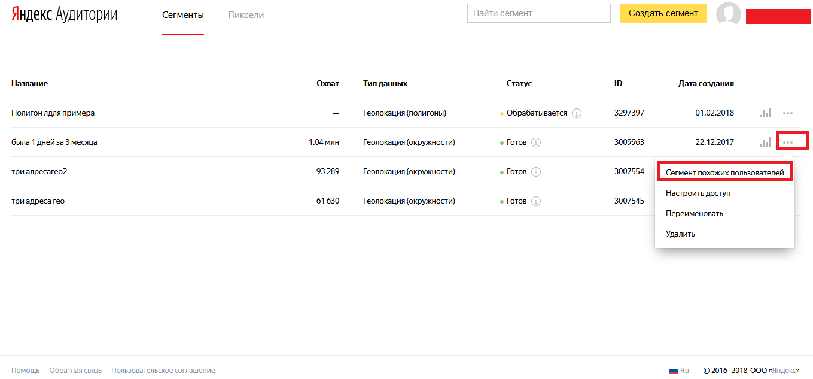Open more actions menu for Полигон лдля примера
The image size is (813, 379).
tap(788, 113)
